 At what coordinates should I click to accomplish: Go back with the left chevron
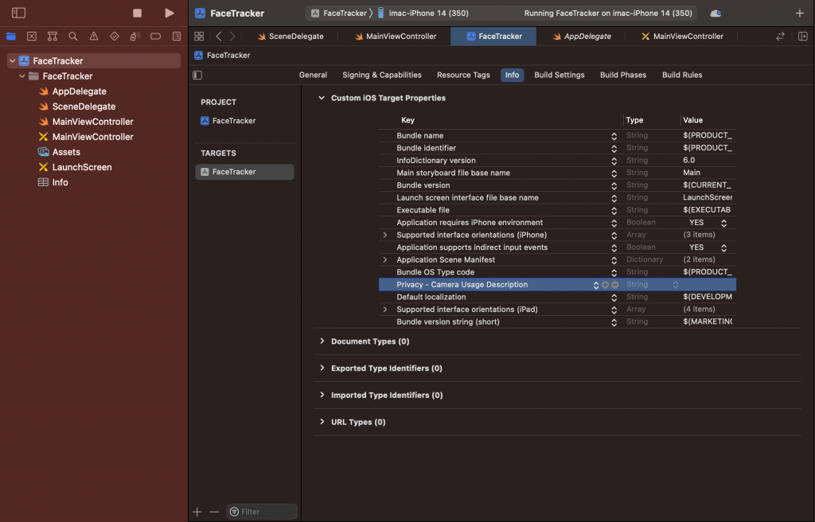pos(219,37)
